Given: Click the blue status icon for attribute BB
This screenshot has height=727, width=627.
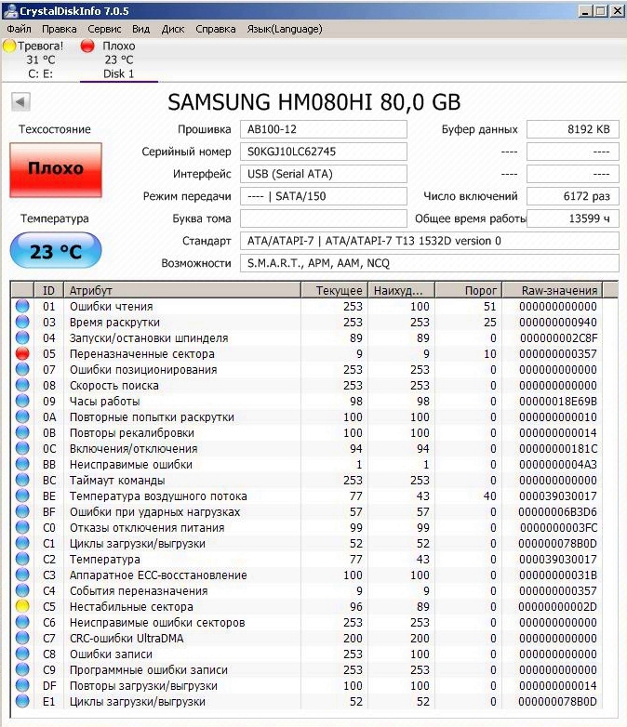Looking at the screenshot, I should pos(22,464).
